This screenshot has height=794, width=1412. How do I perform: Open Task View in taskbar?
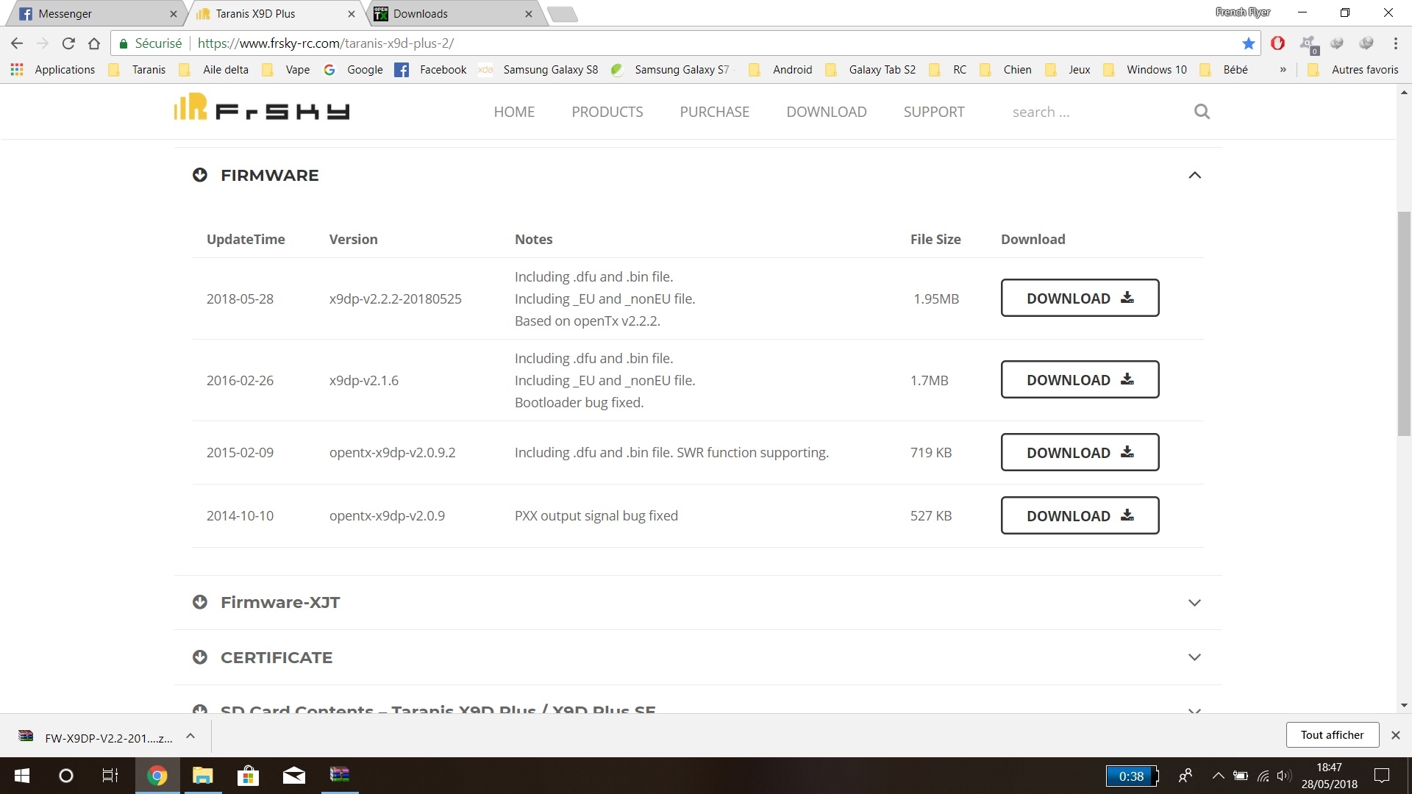110,776
